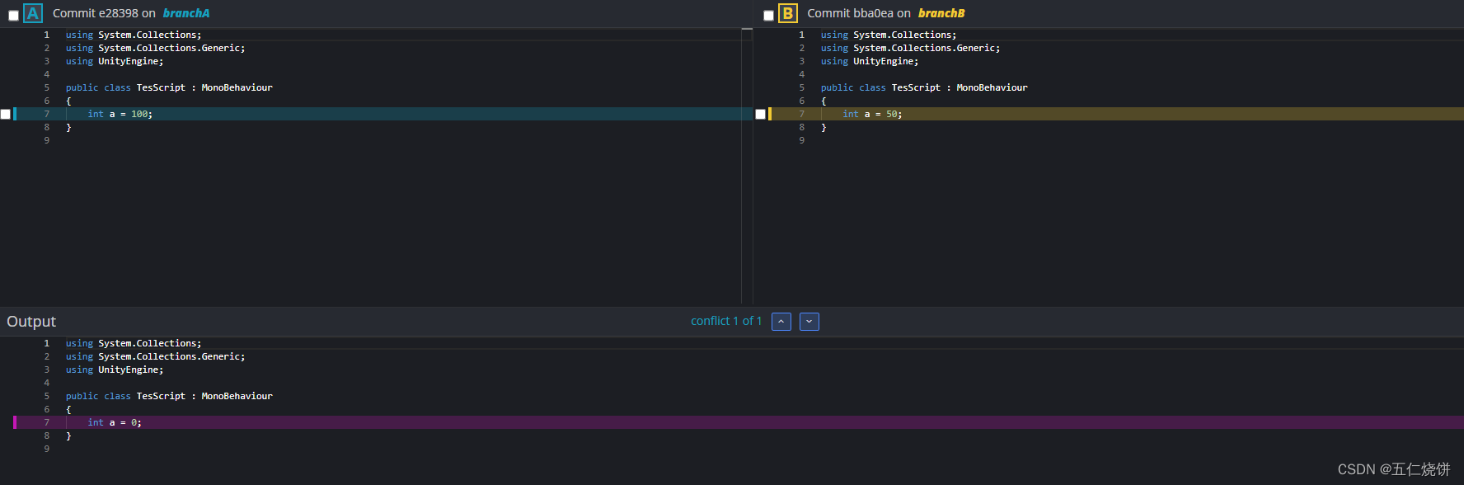Click the blue A icon for commit e28398
The image size is (1464, 485).
[x=33, y=13]
